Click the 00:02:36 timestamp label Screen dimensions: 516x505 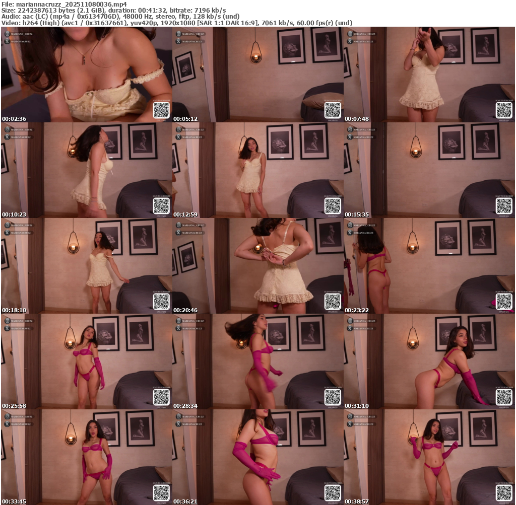click(15, 119)
